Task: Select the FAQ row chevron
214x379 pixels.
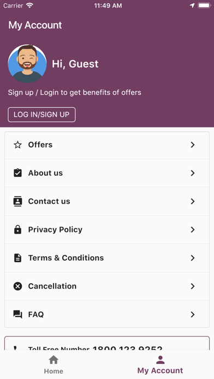Action: 192,314
